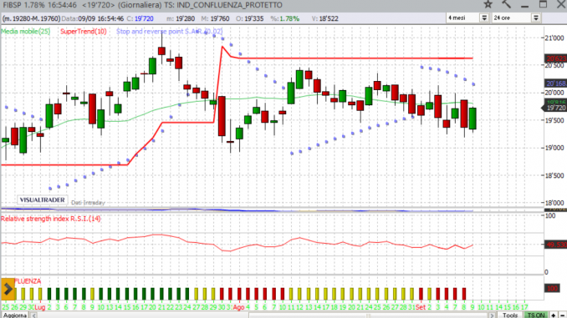Image resolution: width=567 pixels, height=318 pixels.
Task: Open the '24 ore' timeframe dropdown
Action: click(x=536, y=18)
